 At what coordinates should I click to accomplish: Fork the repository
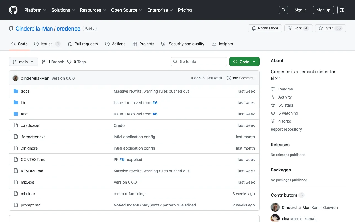298,28
